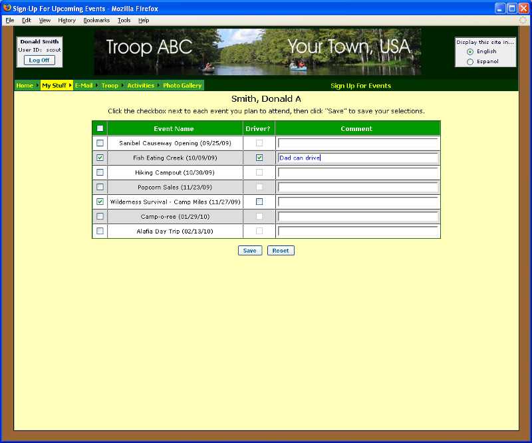532x443 pixels.
Task: Click comment field for Hiking Campout
Action: pos(358,172)
